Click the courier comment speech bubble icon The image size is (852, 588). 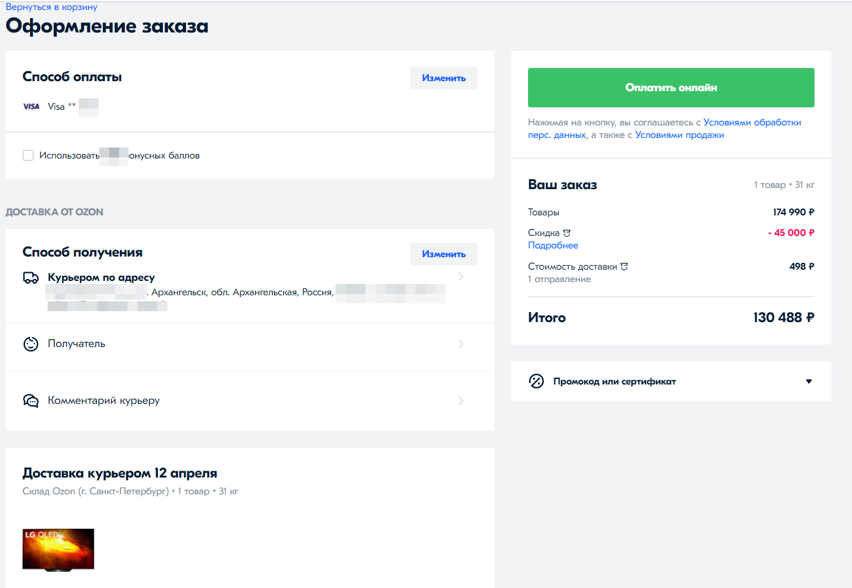click(x=31, y=401)
